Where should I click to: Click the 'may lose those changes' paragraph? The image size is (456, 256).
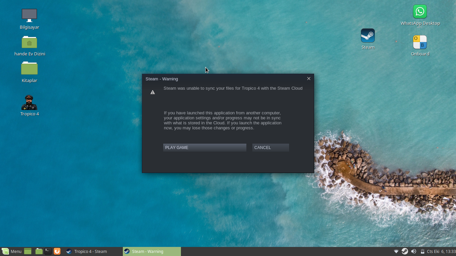point(223,121)
